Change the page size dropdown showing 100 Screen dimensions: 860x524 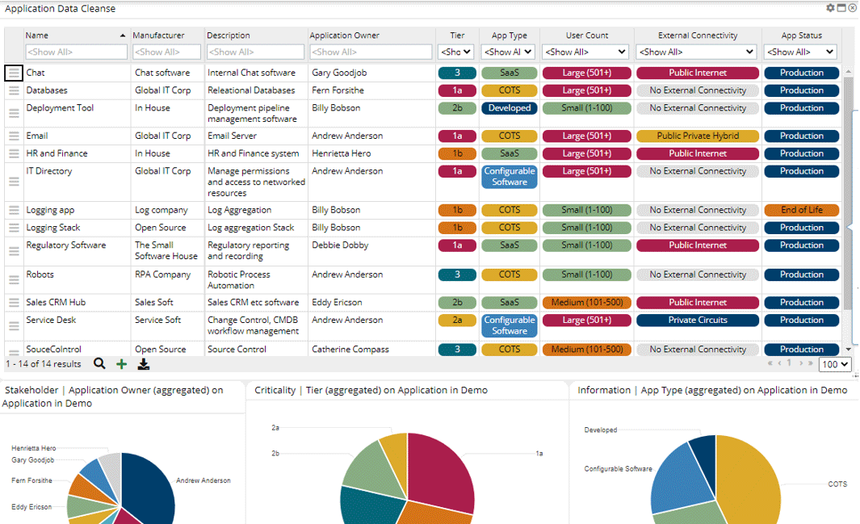[x=835, y=364]
